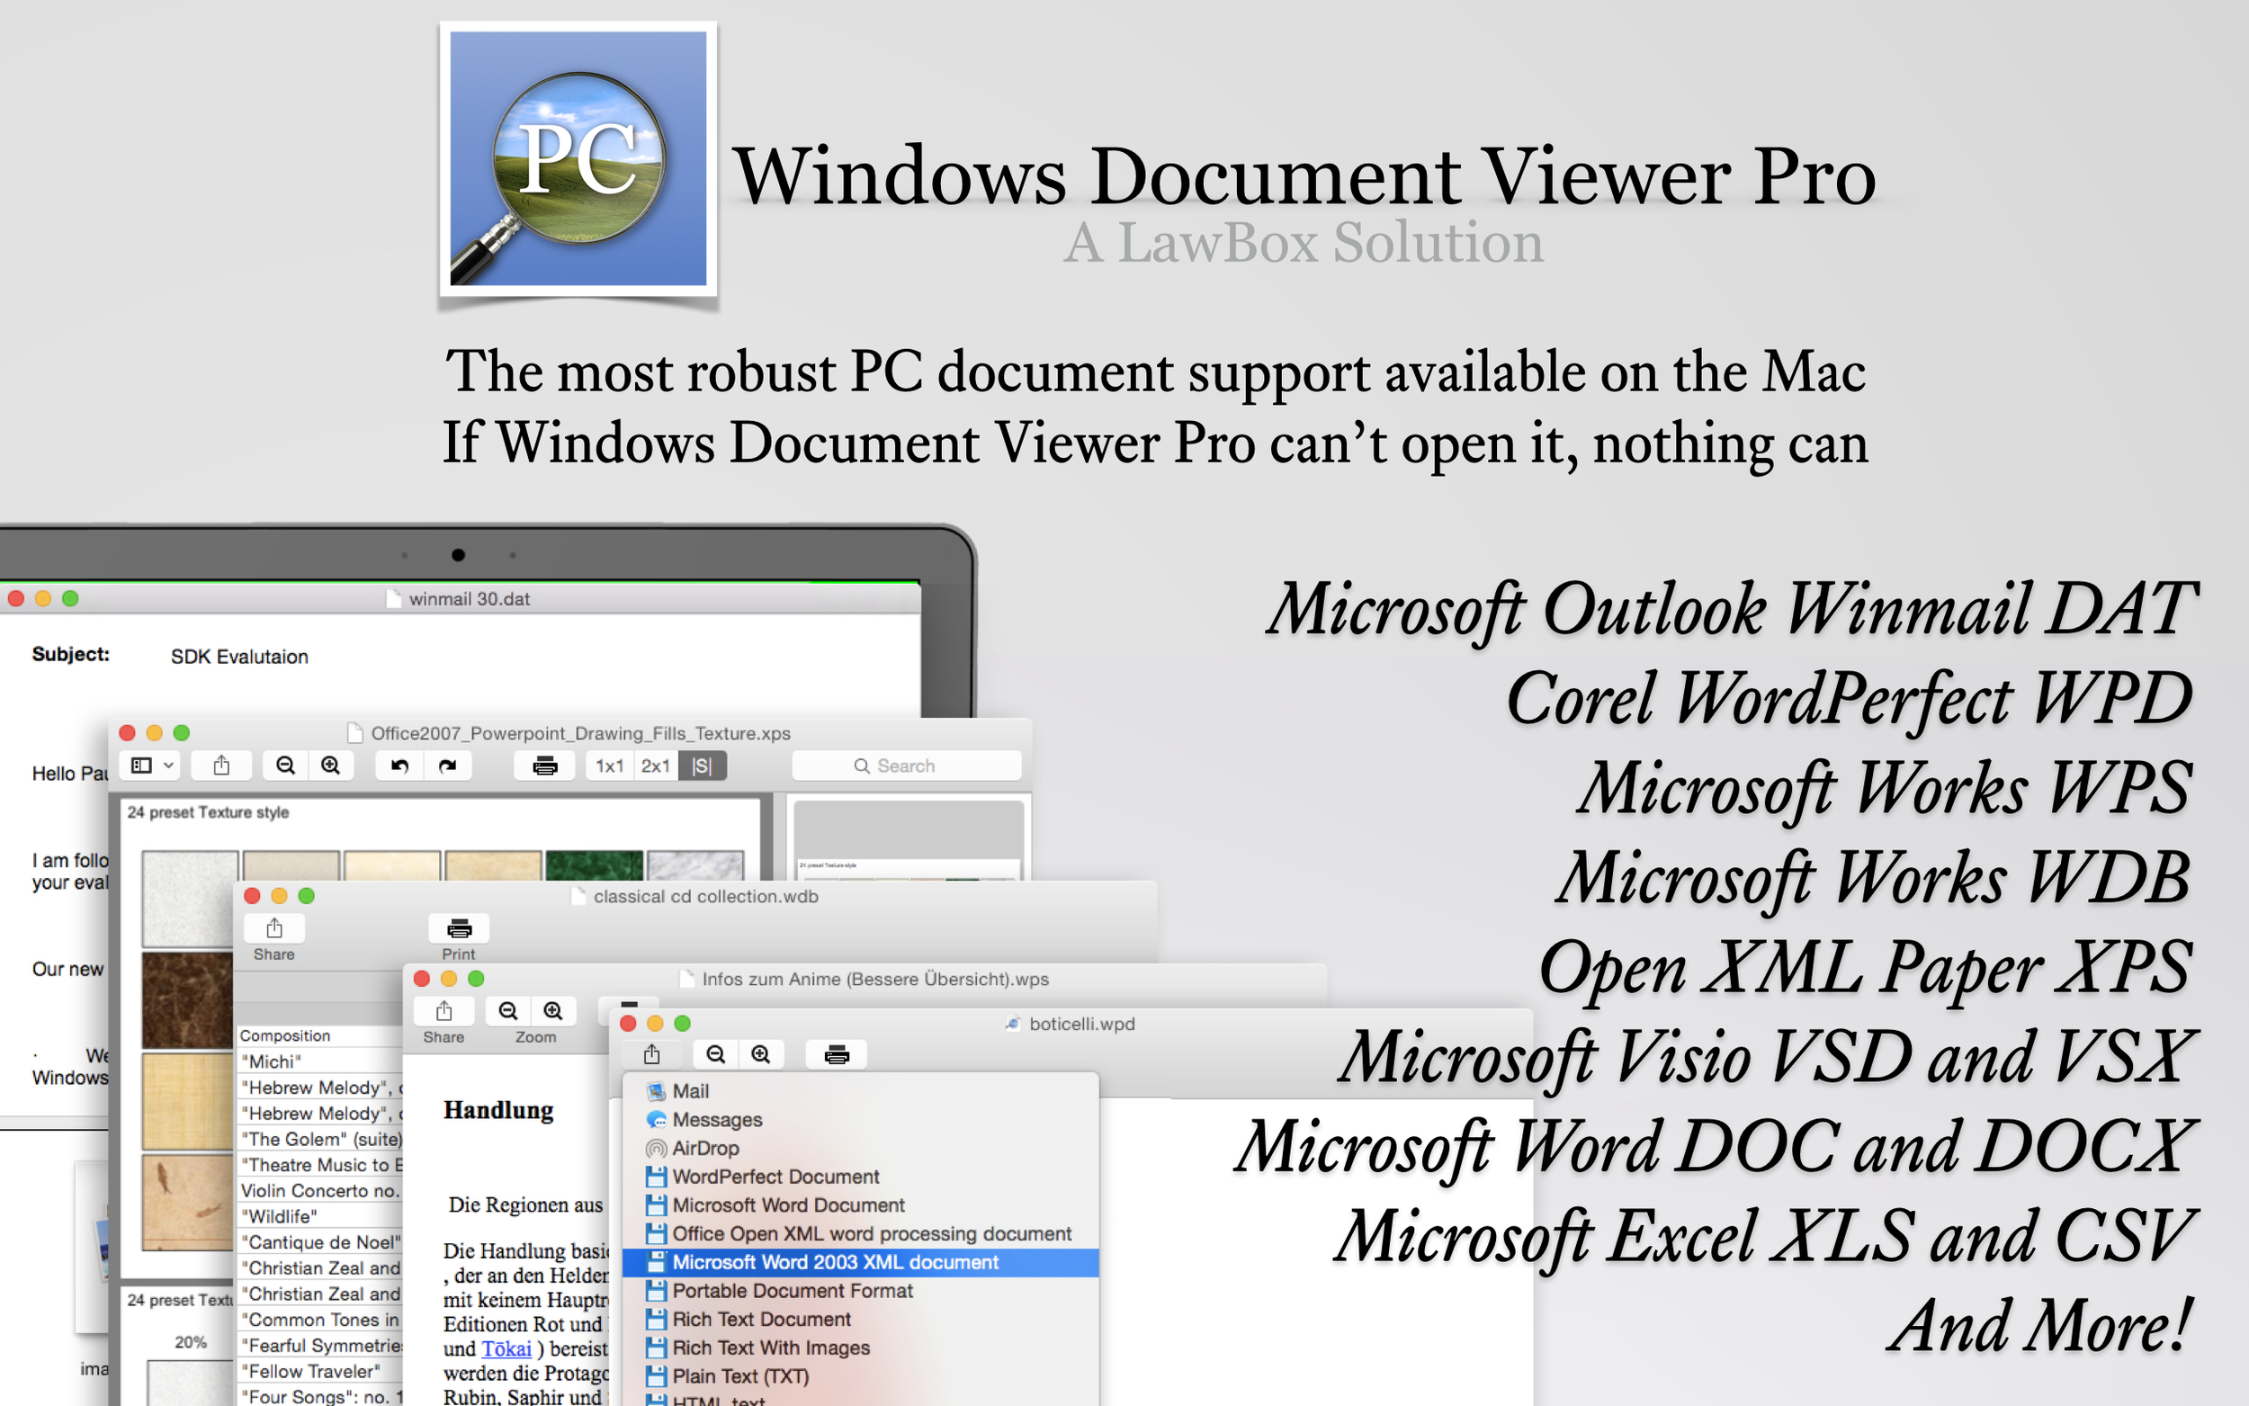Screen dimensions: 2249x1406
Task: Click Windows Document Viewer Pro app icon
Action: tap(578, 158)
